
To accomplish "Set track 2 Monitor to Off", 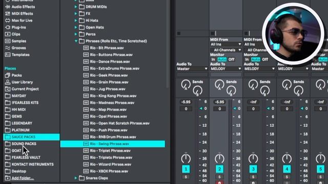I will click(x=231, y=59).
